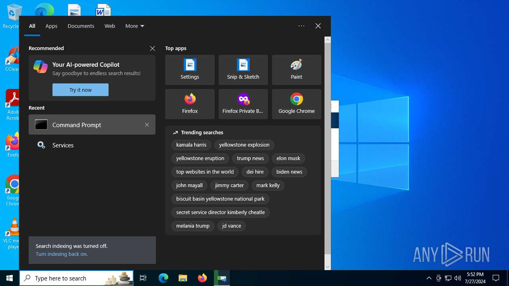The width and height of the screenshot is (509, 286).
Task: Search trending yellowstone eruption
Action: tap(200, 158)
